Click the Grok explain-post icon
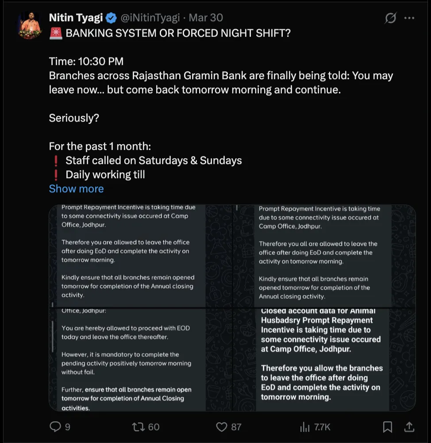Image resolution: width=431 pixels, height=443 pixels. coord(390,18)
